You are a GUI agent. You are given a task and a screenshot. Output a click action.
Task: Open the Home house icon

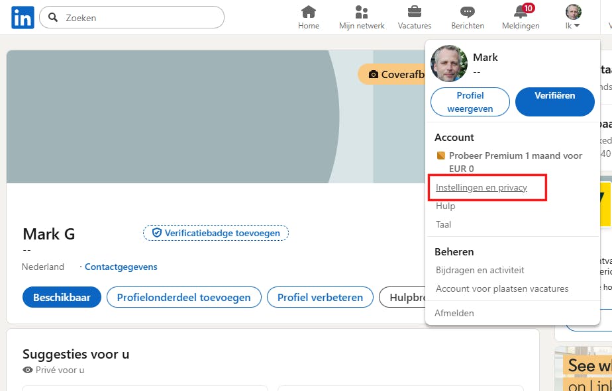(309, 12)
